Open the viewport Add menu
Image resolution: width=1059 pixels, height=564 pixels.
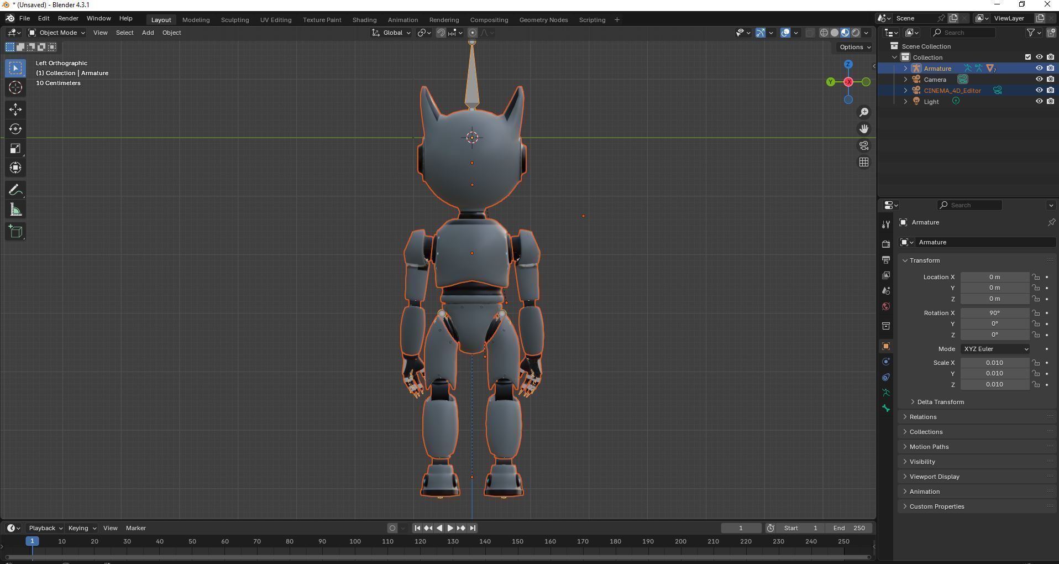148,33
